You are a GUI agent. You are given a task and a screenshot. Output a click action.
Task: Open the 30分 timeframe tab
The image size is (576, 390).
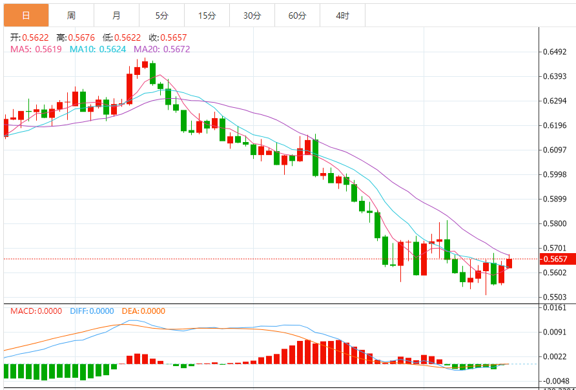click(252, 15)
